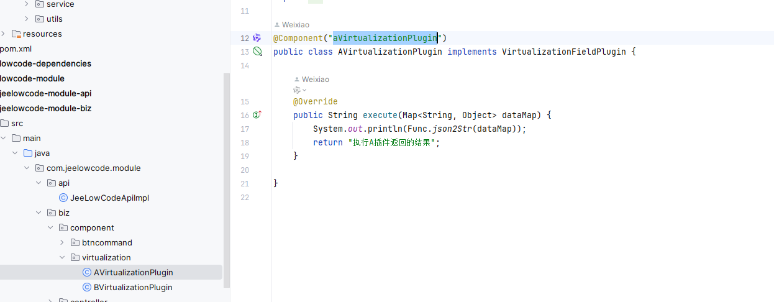
Task: Select the btncommand package label
Action: [107, 242]
